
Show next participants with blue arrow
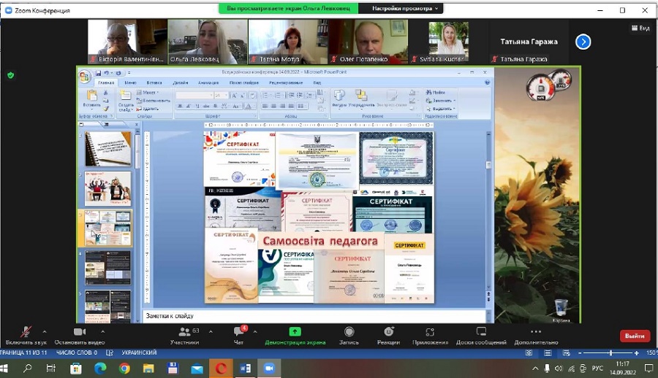[583, 42]
